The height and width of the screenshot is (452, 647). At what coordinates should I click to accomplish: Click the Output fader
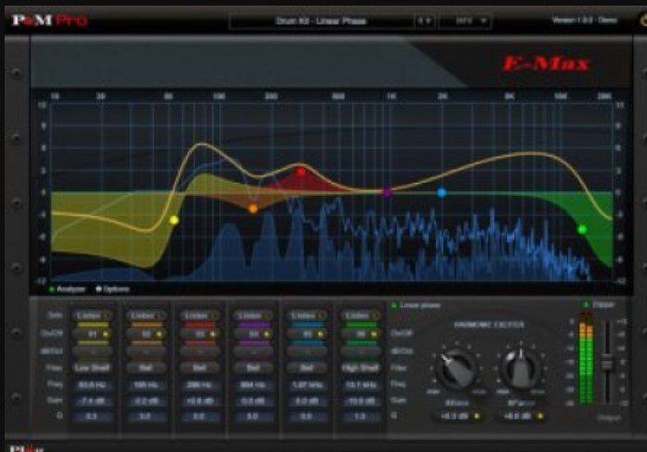click(x=607, y=364)
